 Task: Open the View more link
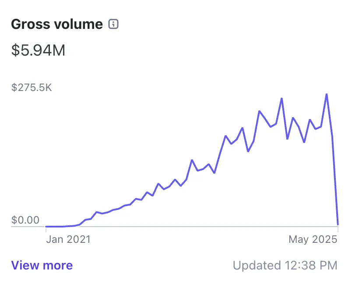click(x=42, y=265)
